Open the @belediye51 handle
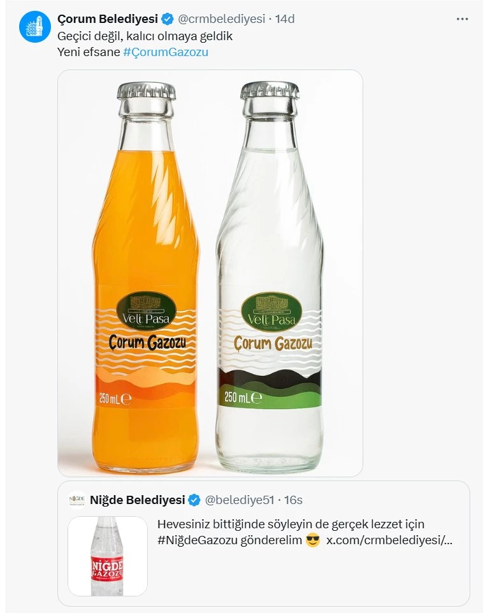483x613 pixels. tap(240, 500)
